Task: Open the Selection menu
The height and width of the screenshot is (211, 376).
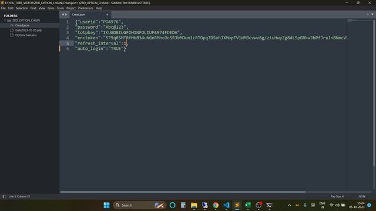Action: pos(22,8)
